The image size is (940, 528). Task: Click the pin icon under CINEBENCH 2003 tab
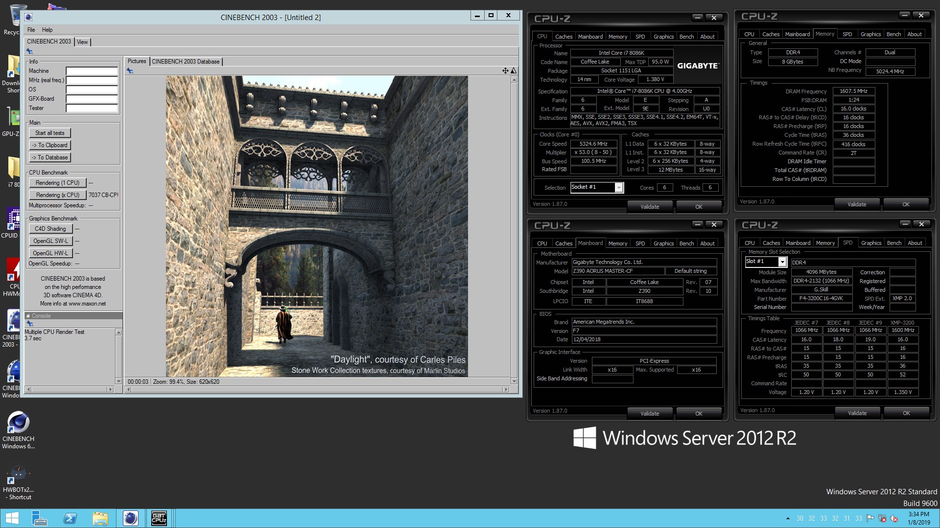click(29, 51)
